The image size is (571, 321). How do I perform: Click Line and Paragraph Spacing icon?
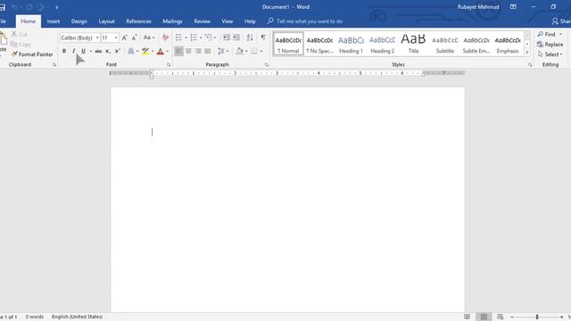221,52
